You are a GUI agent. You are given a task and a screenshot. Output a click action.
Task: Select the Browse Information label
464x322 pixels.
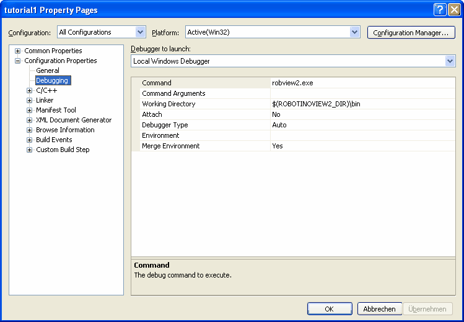pyautogui.click(x=65, y=130)
